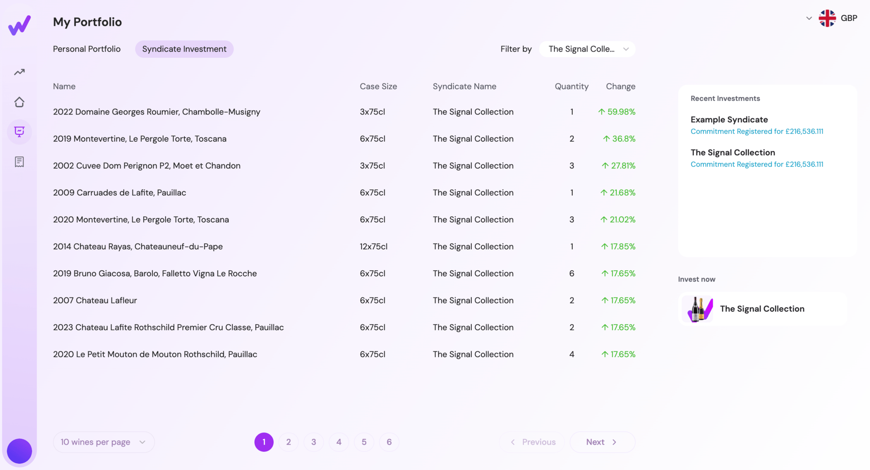The image size is (870, 470).
Task: Go to page 6
Action: click(389, 442)
